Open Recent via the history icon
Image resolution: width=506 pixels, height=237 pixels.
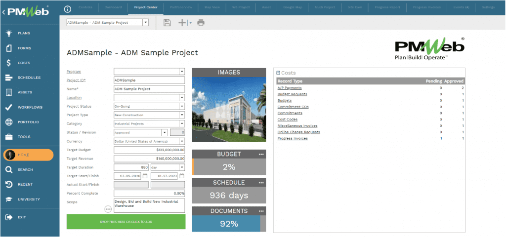(x=9, y=185)
